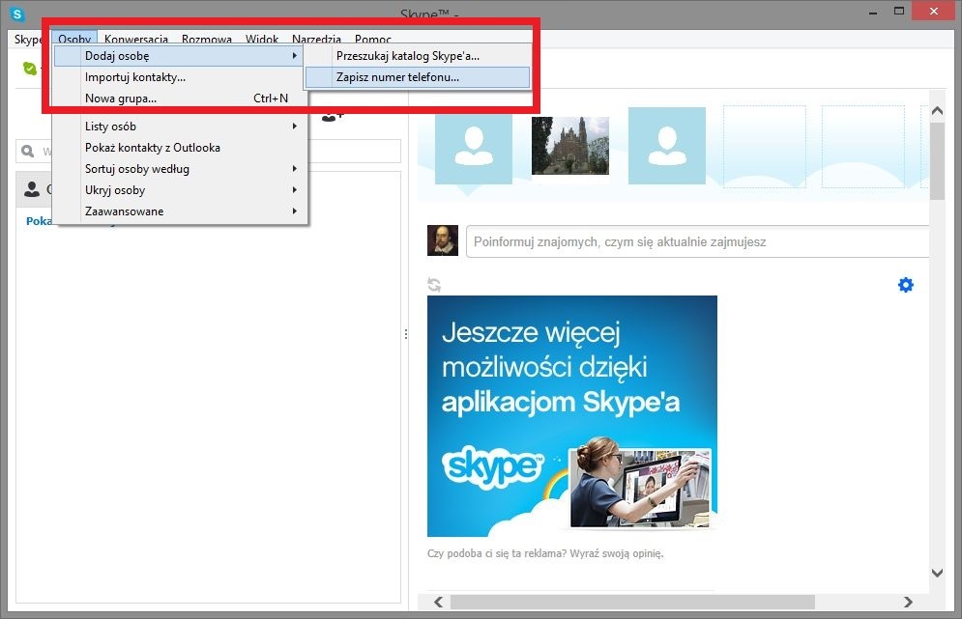Screen dimensions: 962x619
Task: Click the add contact person-plus icon
Action: [333, 115]
